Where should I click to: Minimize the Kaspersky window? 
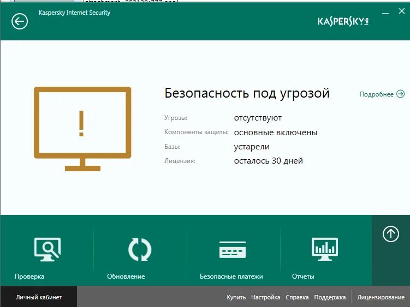coord(385,13)
